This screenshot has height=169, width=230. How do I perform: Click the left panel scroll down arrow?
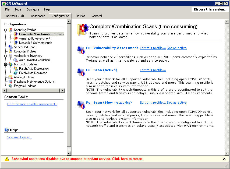click(x=69, y=153)
